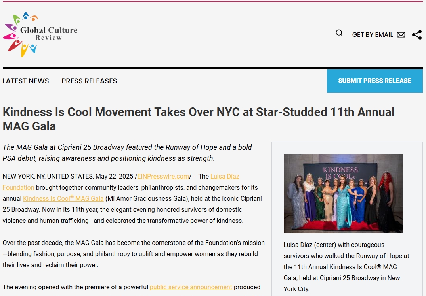Go to the Latest News menu item
The width and height of the screenshot is (426, 296).
pos(26,81)
